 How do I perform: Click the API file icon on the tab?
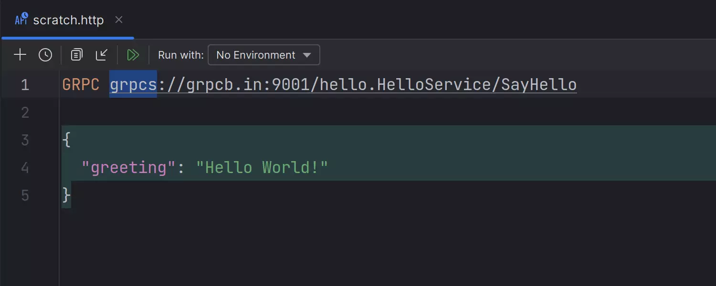pyautogui.click(x=21, y=20)
